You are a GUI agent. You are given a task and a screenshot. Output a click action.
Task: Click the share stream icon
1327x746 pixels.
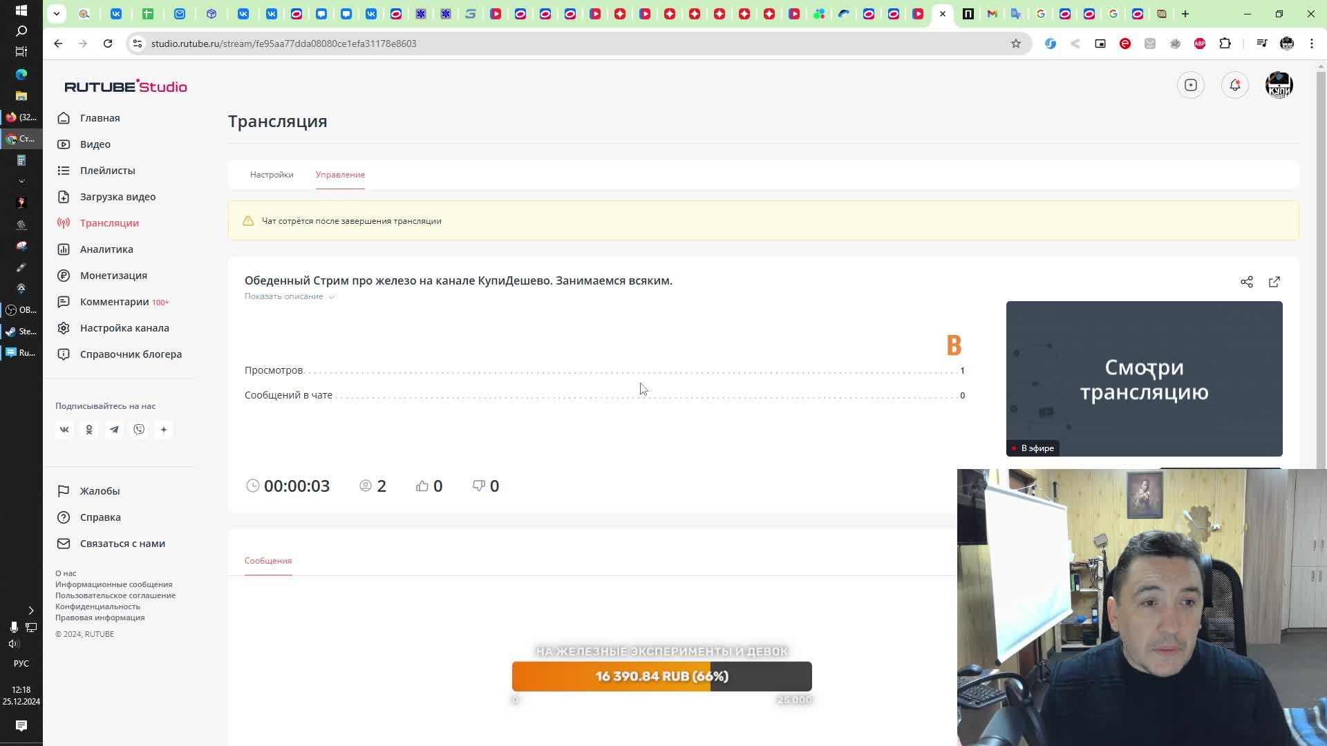coord(1246,282)
